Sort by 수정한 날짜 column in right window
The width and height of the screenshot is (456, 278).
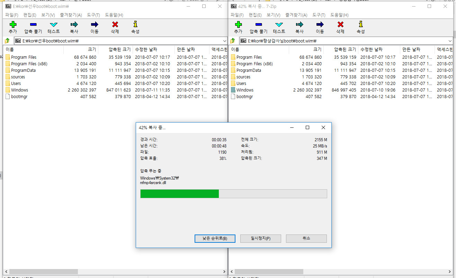pos(379,50)
